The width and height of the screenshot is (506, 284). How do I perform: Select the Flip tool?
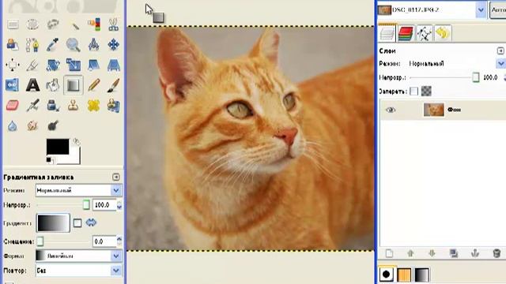pos(13,85)
